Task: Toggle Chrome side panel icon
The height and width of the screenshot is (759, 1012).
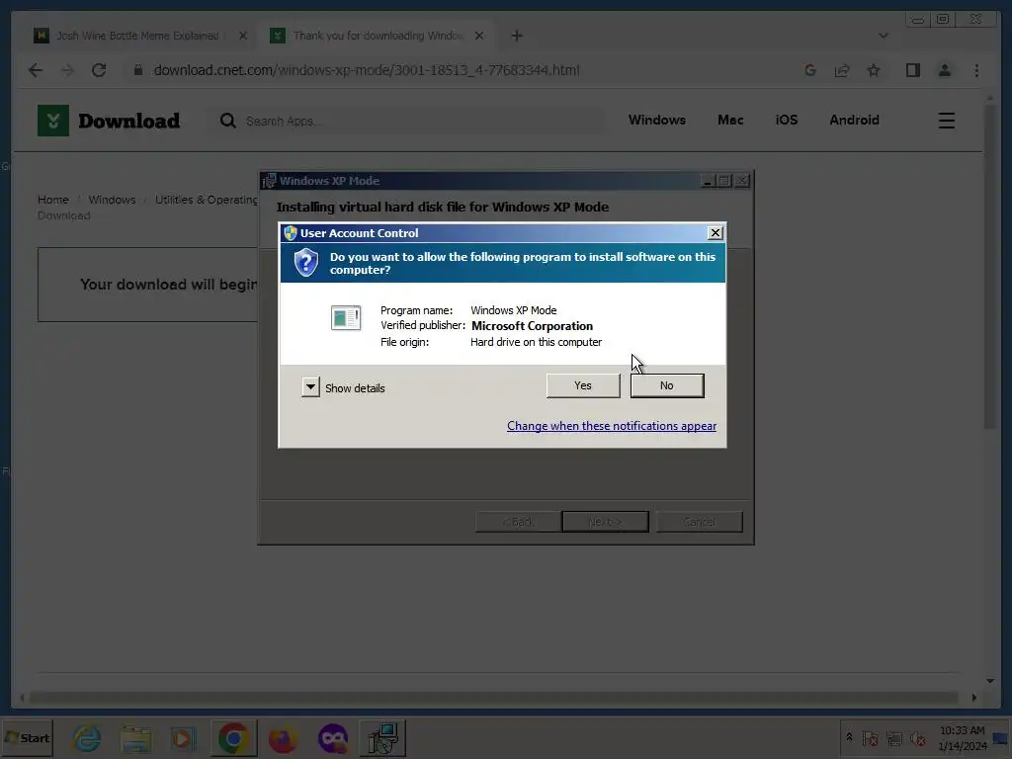Action: (x=912, y=70)
